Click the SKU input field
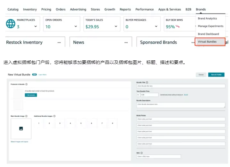This screenshot has width=230, height=167. (159, 156)
